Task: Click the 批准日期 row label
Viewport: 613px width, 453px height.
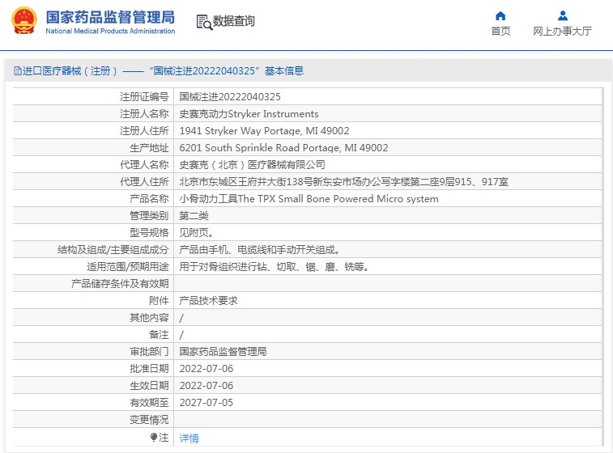Action: click(x=149, y=369)
